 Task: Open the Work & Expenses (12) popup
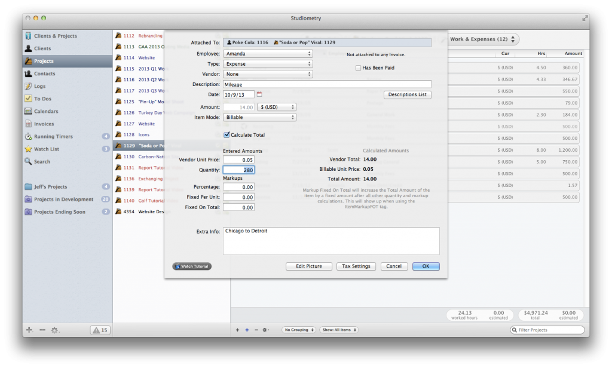(x=482, y=39)
